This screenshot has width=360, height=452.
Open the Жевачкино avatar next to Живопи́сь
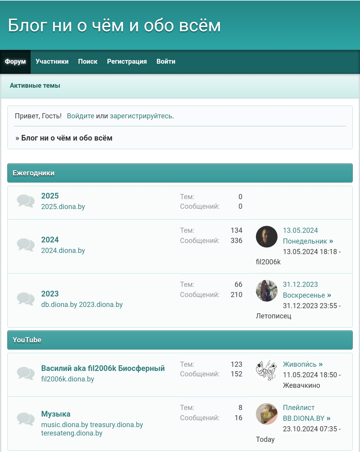click(267, 371)
